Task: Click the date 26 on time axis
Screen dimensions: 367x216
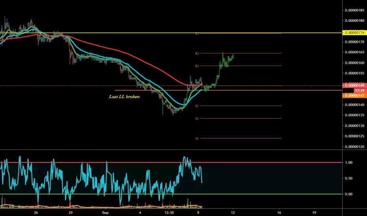Action: tap(36, 212)
